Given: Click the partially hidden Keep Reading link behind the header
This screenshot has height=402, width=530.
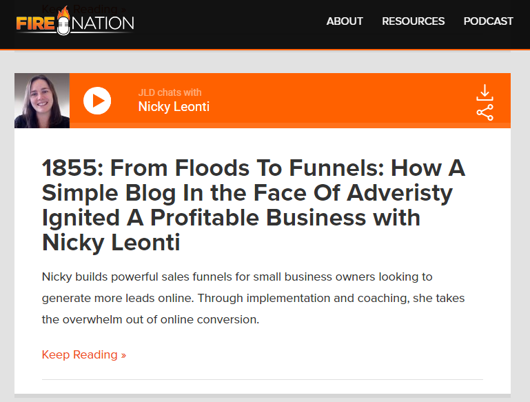Looking at the screenshot, I should (x=84, y=9).
